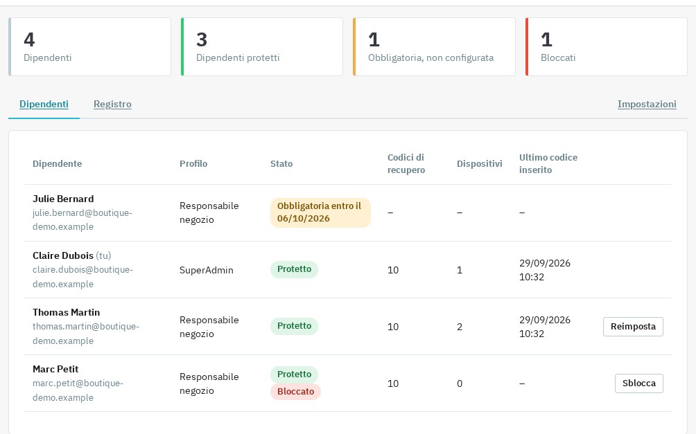Viewport: 696px width, 434px height.
Task: Open the Impostazioni link
Action: pyautogui.click(x=647, y=105)
